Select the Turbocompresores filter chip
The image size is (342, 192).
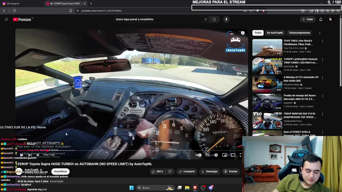[x=300, y=33]
